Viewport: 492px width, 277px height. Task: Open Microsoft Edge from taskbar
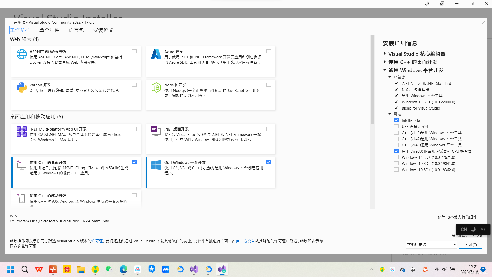[124, 269]
